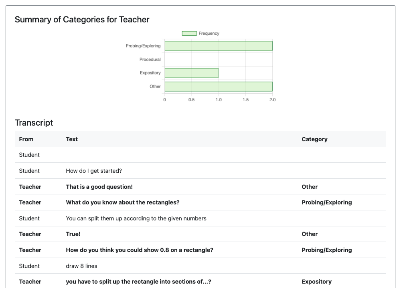Select "What do you know about the rectangles?" row
The image size is (401, 288).
click(122, 202)
